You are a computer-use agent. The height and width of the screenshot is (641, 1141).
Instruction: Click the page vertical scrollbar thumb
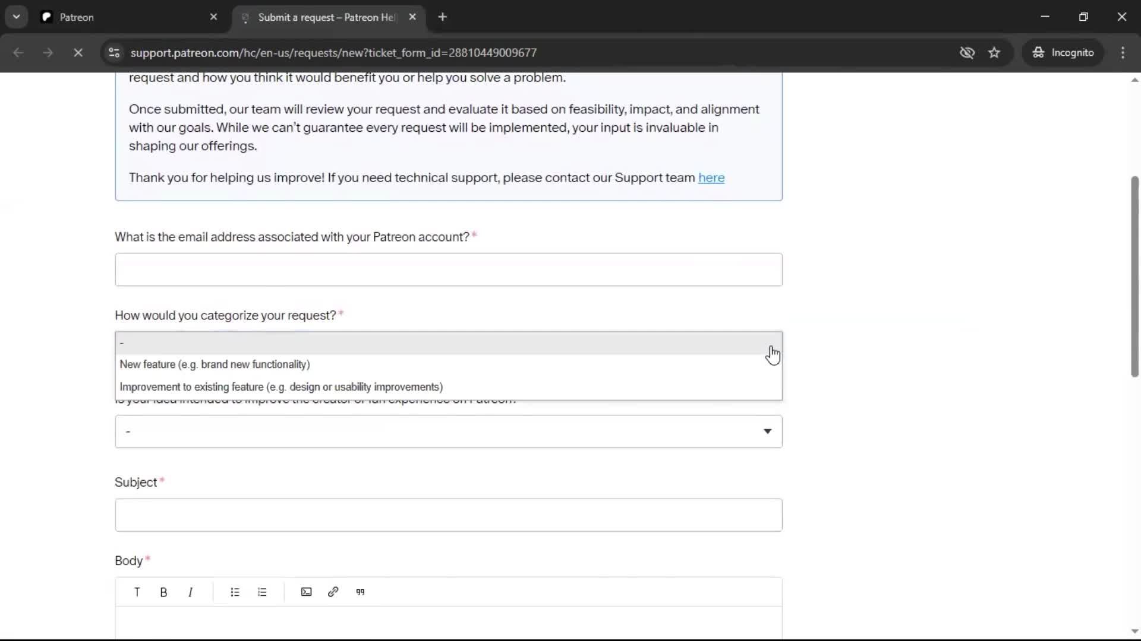pos(1134,276)
